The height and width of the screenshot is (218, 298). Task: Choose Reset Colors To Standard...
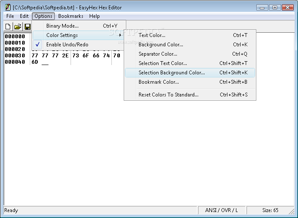click(x=190, y=95)
